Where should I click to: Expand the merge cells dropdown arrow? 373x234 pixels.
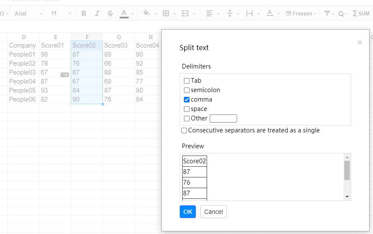194,14
